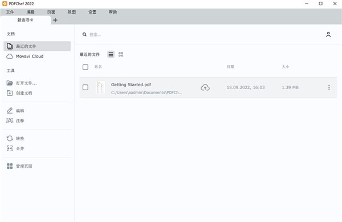Click the 1.39 MB size value
The width and height of the screenshot is (342, 222).
[x=290, y=87]
